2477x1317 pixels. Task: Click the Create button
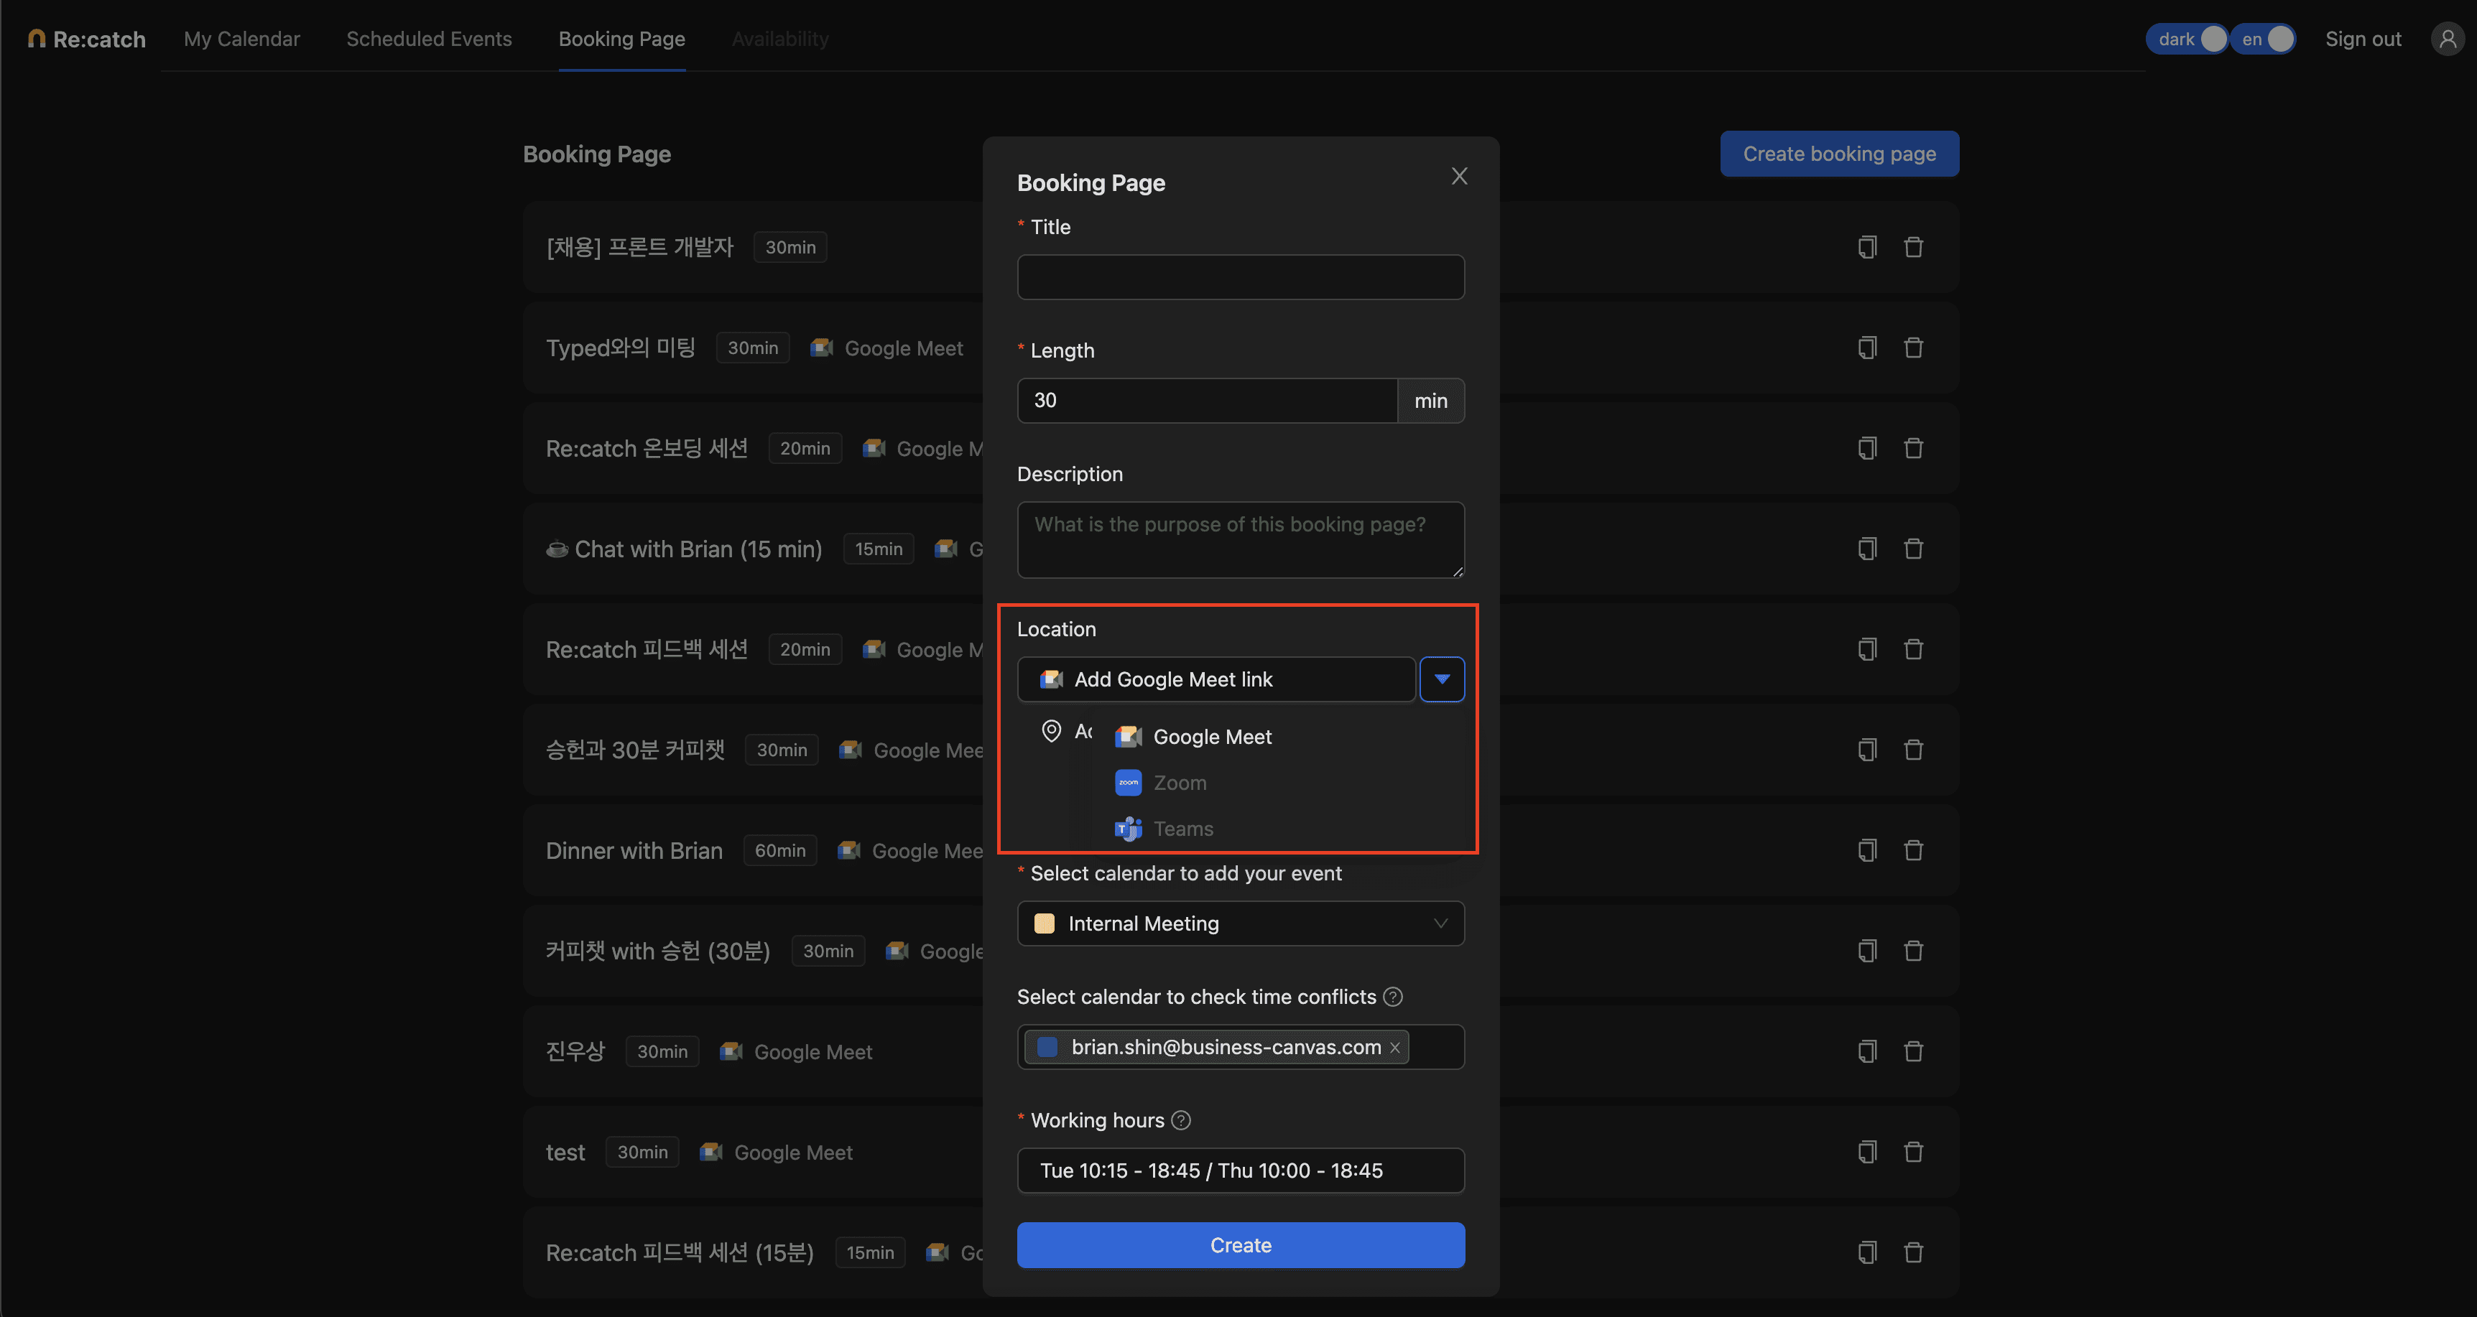pyautogui.click(x=1241, y=1245)
